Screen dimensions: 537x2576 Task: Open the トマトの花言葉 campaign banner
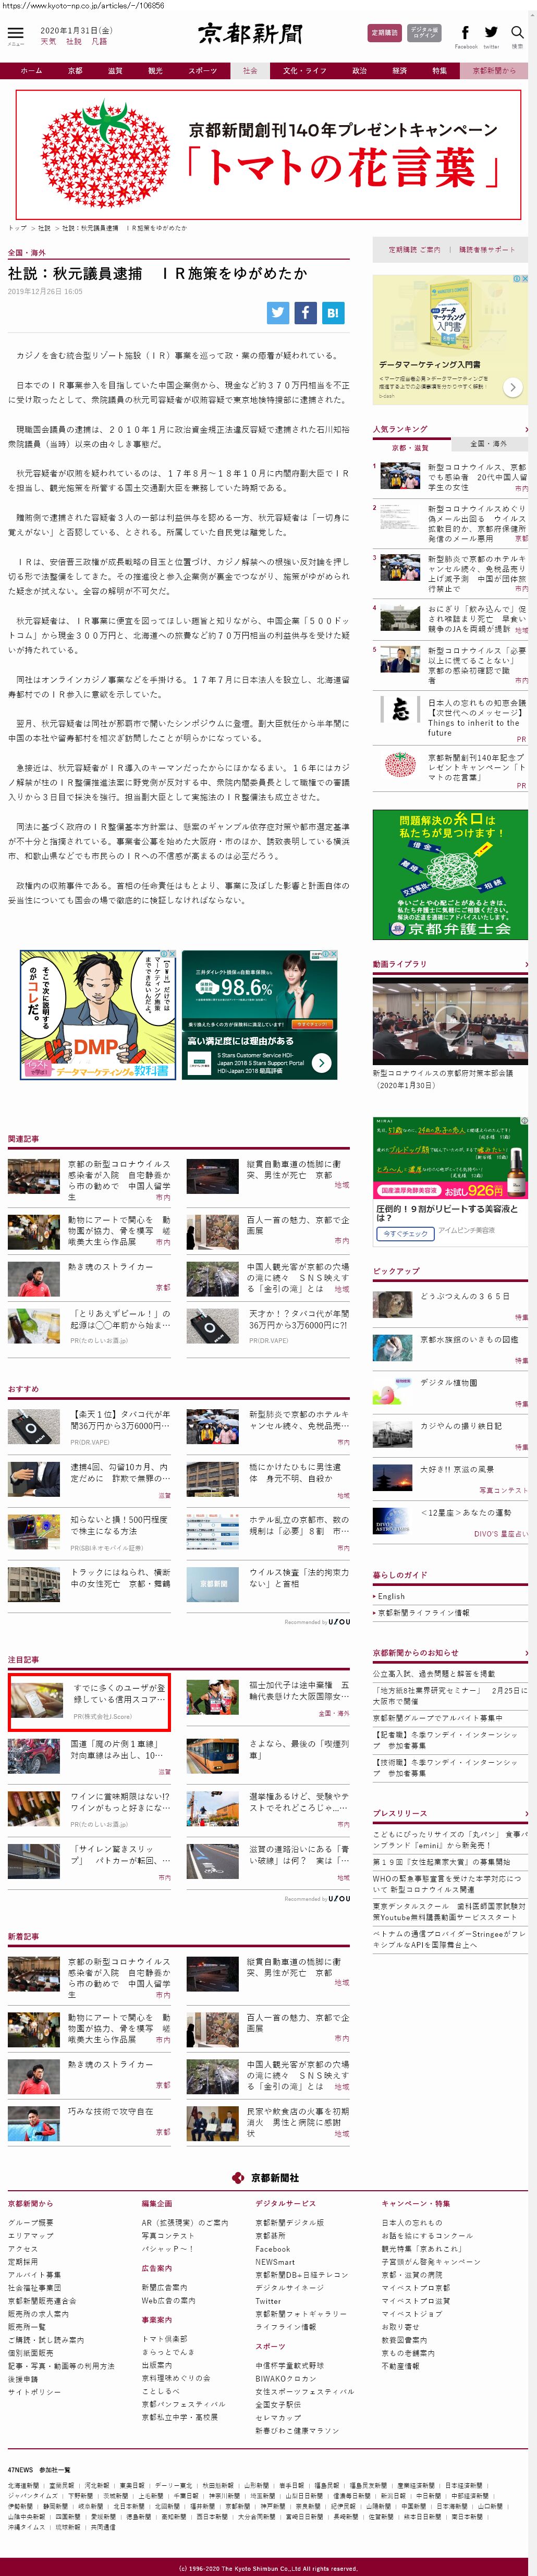click(x=268, y=154)
